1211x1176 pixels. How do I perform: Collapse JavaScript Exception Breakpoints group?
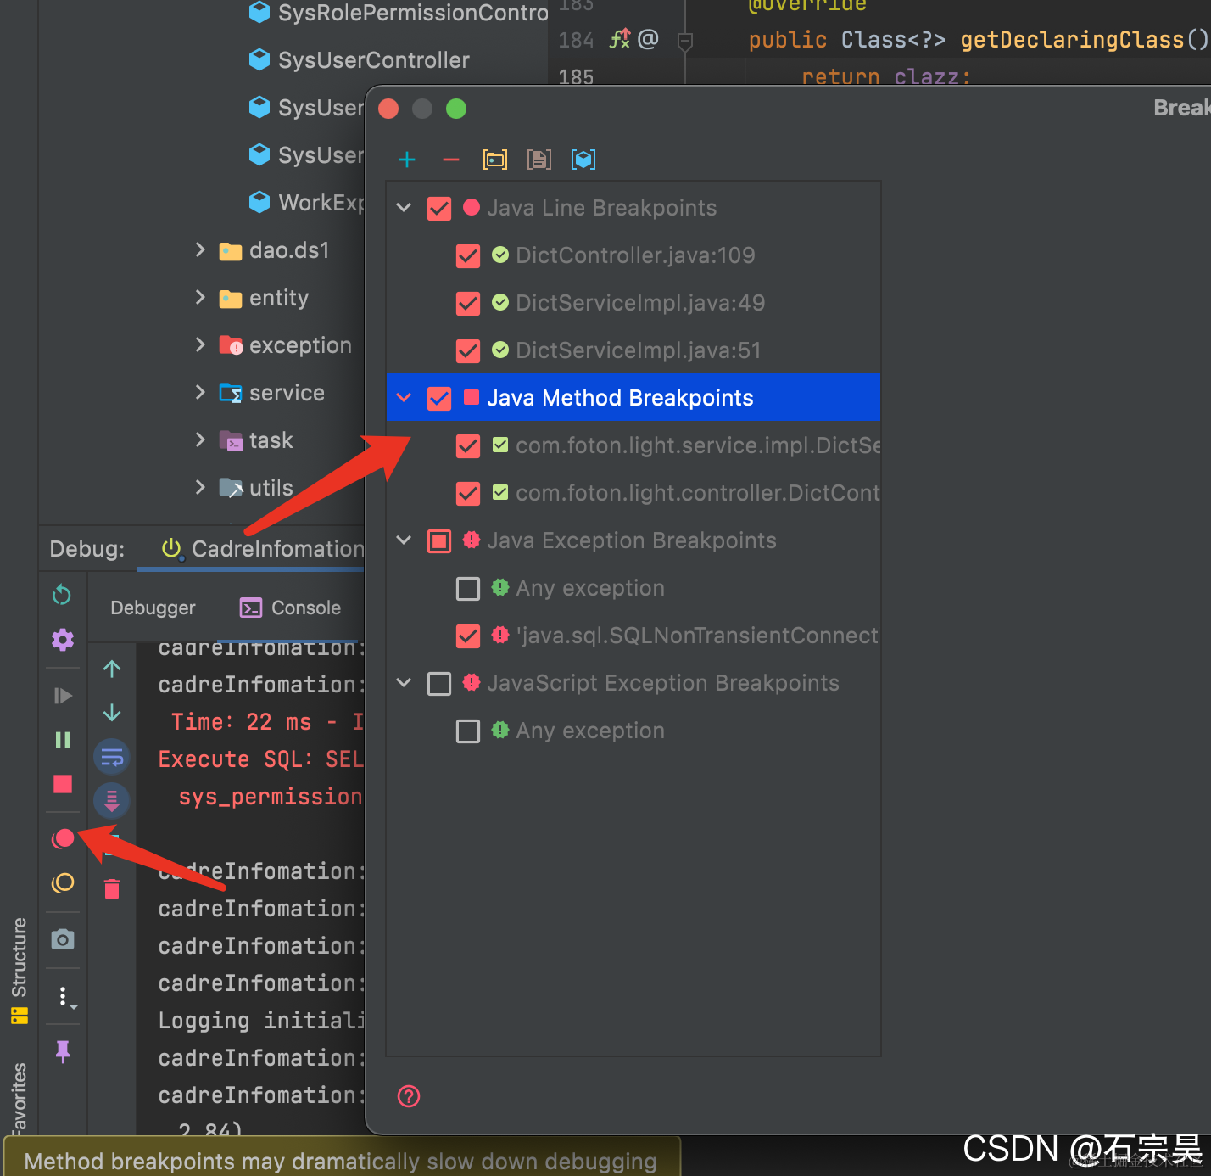pyautogui.click(x=405, y=682)
